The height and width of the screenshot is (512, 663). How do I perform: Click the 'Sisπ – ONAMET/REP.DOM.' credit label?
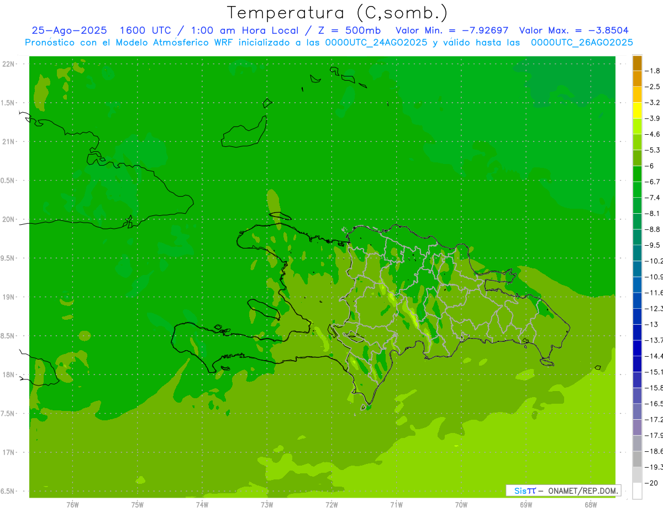click(564, 490)
